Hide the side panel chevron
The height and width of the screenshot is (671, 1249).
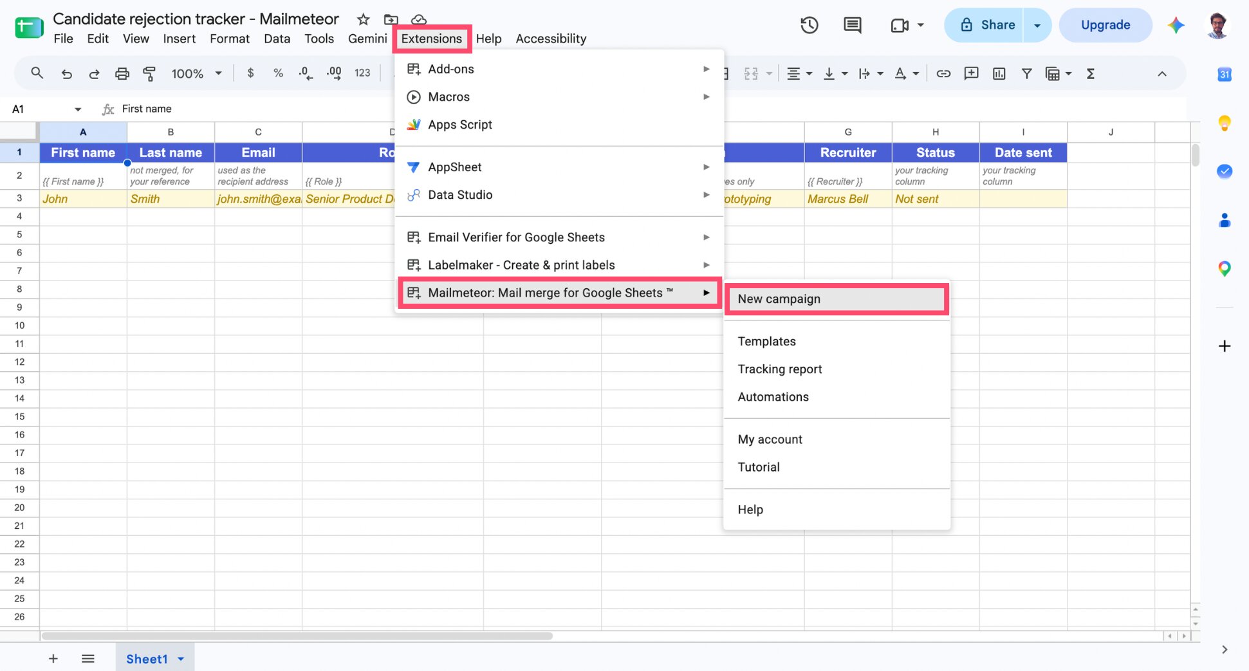click(x=1224, y=650)
